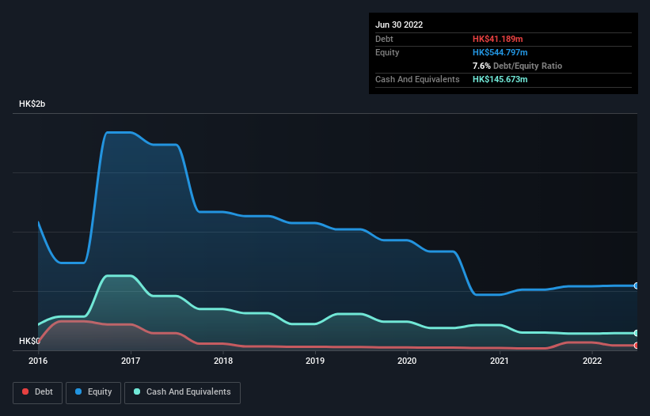
Task: Toggle Cash And Equivalents legend button
Action: (182, 392)
